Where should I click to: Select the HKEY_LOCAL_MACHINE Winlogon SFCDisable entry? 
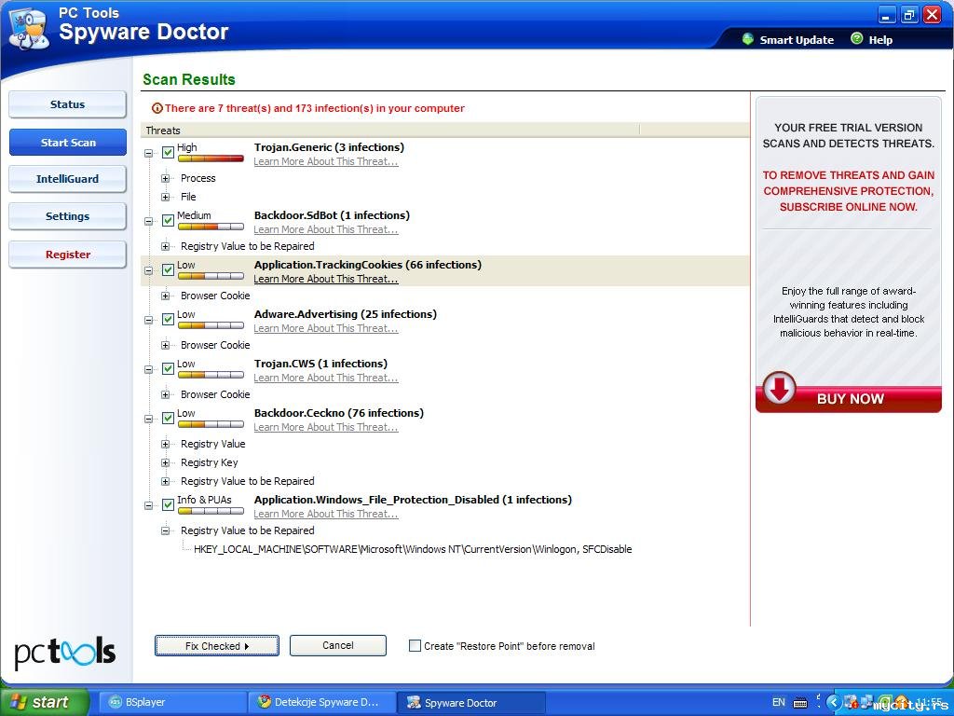click(413, 549)
